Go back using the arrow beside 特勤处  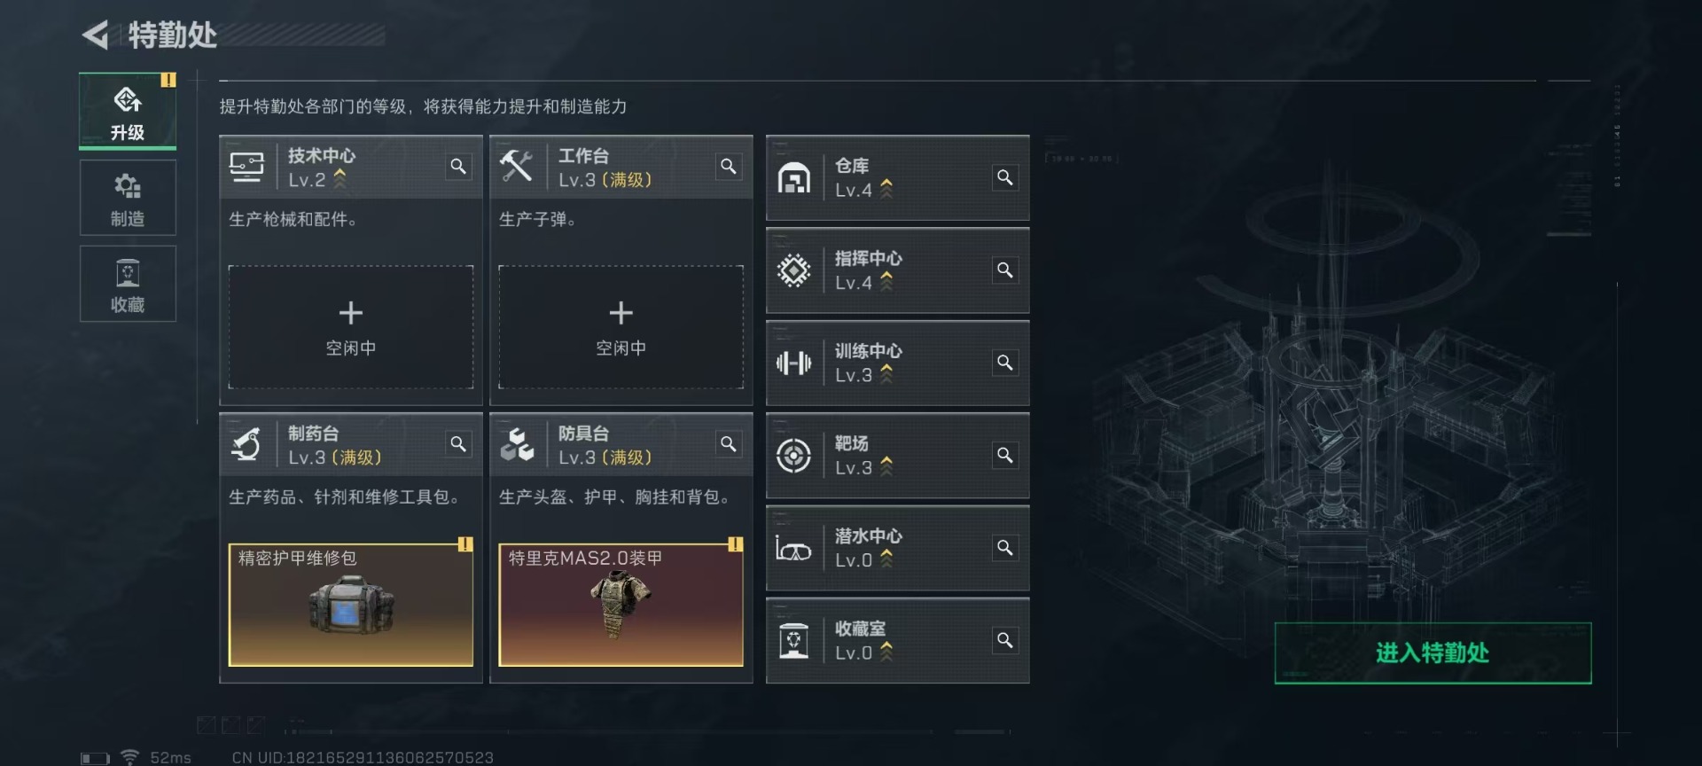tap(96, 35)
